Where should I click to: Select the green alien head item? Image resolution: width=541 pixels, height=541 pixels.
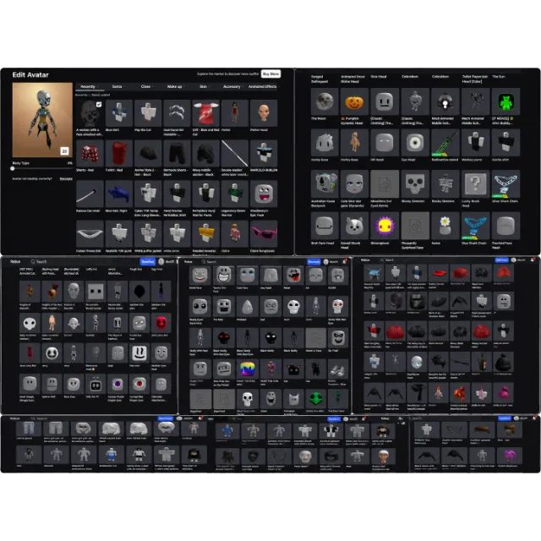(315, 398)
